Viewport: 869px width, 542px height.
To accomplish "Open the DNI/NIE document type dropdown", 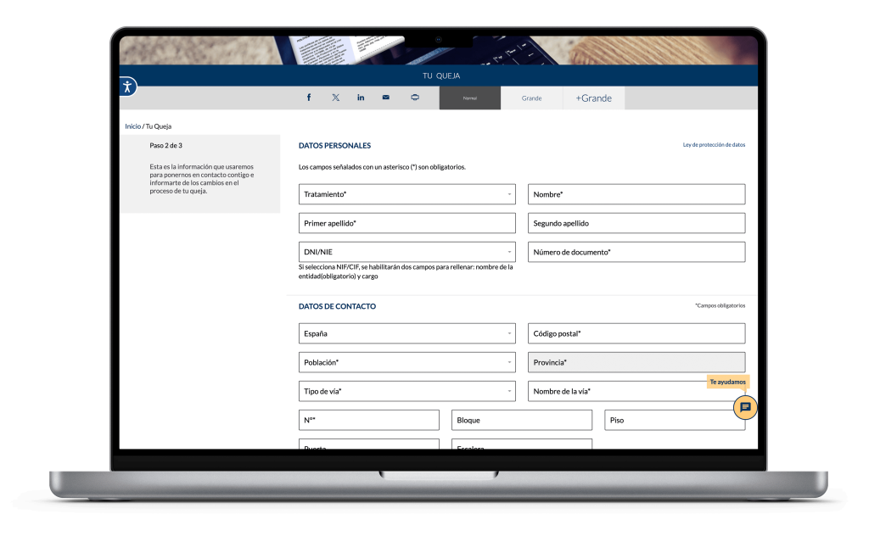I will 407,252.
